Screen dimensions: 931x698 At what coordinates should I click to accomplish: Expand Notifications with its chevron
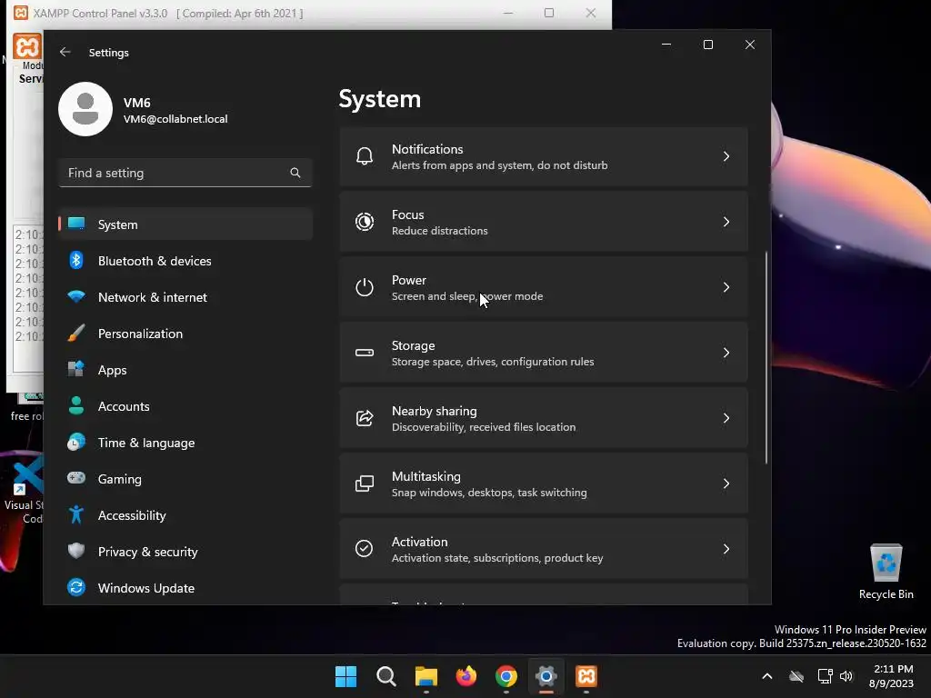click(726, 156)
